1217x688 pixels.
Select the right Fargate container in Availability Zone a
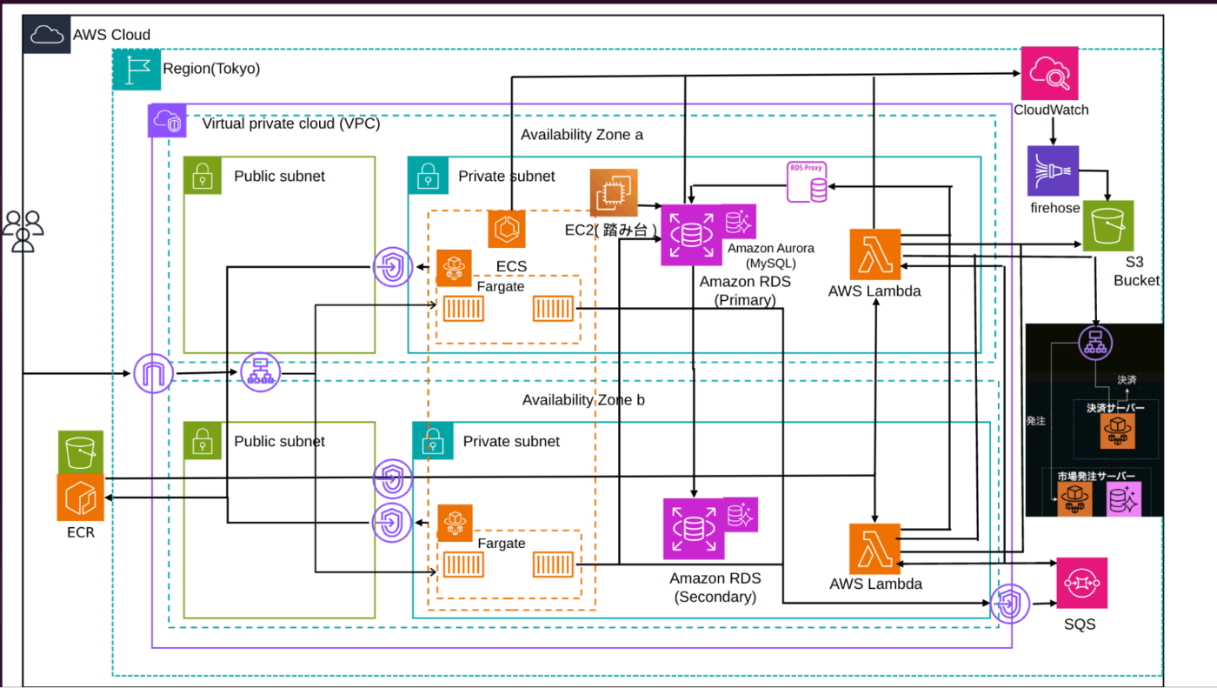tap(553, 309)
